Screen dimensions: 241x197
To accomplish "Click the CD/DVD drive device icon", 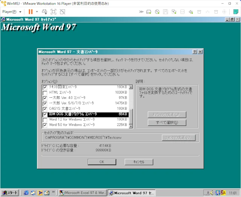I will (x=157, y=12).
